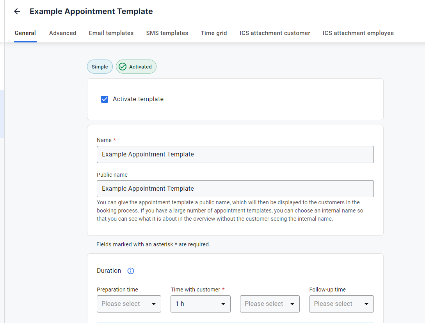Open the Preparation time dropdown

pyautogui.click(x=129, y=304)
